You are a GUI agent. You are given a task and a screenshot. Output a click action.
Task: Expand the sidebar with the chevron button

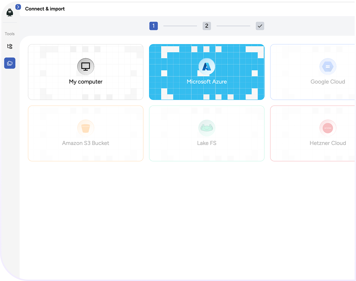coord(18,7)
